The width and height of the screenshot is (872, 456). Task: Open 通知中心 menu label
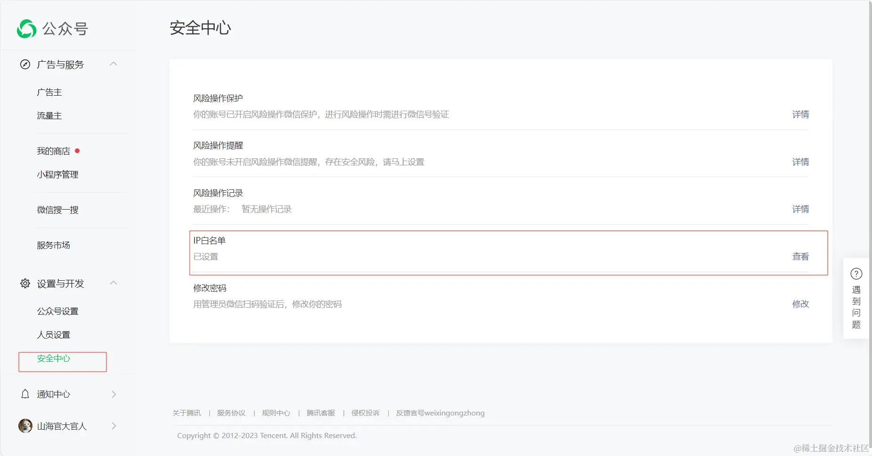pyautogui.click(x=53, y=394)
